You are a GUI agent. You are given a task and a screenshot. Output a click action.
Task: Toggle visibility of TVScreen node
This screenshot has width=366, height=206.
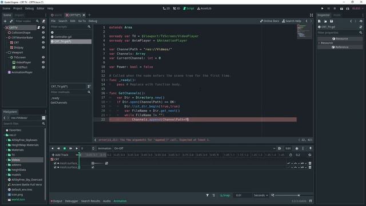pos(43,57)
